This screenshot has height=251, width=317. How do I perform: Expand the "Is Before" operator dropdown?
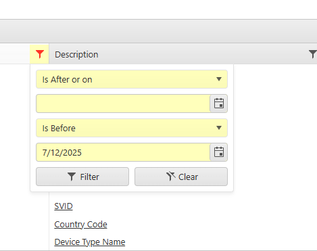(132, 128)
